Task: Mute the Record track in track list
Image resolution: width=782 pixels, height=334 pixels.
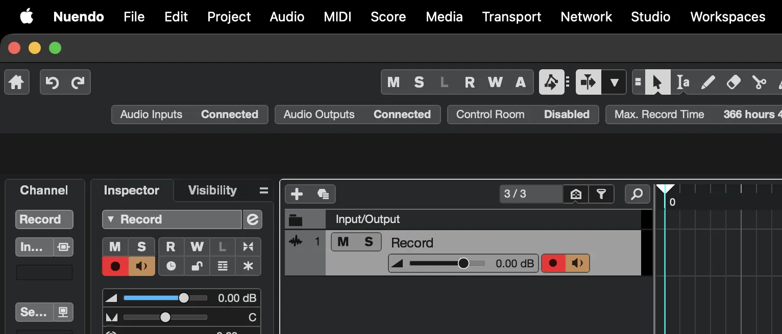Action: coord(344,242)
